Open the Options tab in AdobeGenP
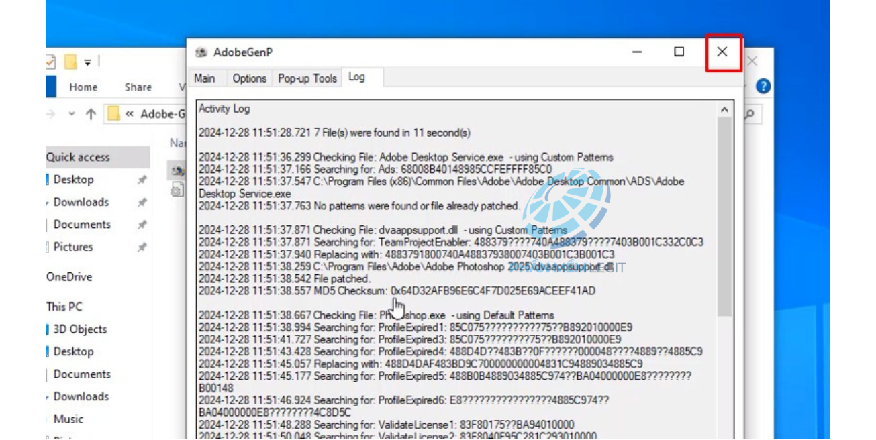 249,78
